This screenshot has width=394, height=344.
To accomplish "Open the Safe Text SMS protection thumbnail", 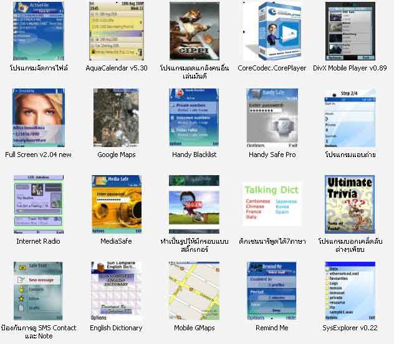I will click(38, 291).
